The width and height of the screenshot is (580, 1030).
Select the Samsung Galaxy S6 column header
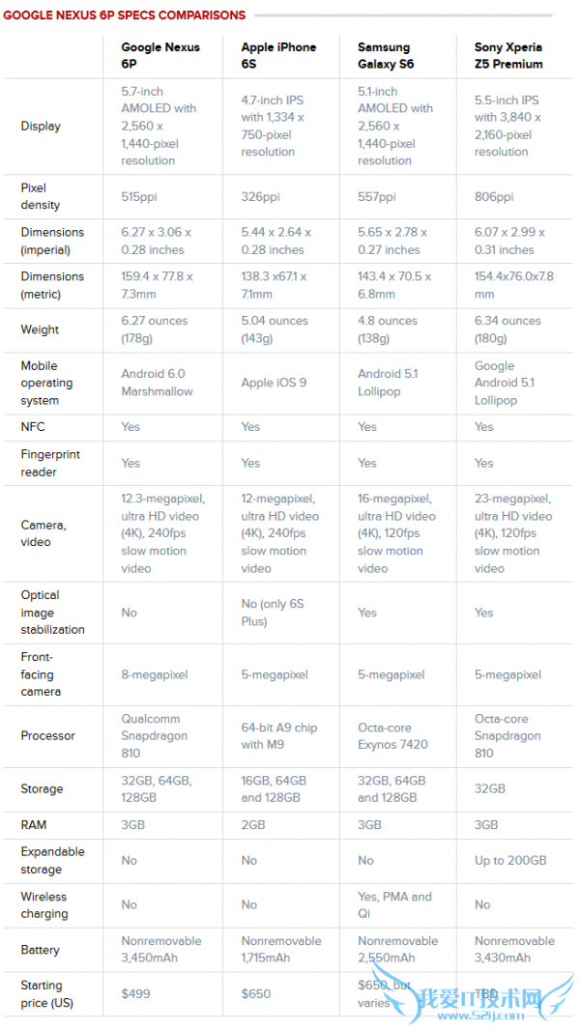point(384,55)
